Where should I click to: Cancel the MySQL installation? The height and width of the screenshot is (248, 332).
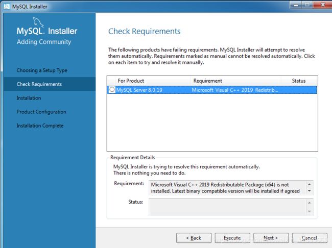[310, 238]
